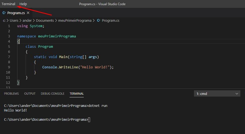Open Documents breadcrumb folder
Viewport: 245px width, 134px height.
[45, 20]
